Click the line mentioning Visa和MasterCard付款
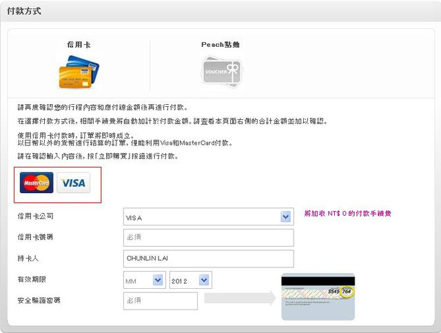The height and width of the screenshot is (333, 441). (x=125, y=143)
